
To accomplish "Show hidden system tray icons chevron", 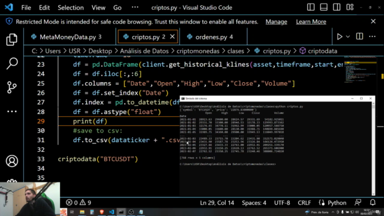I will click(333, 212).
